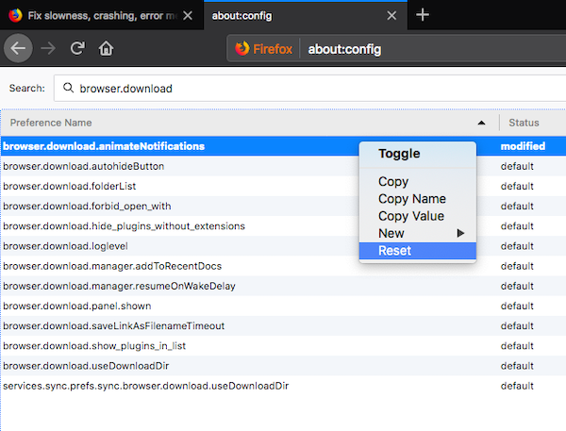Choose Toggle from the context menu
The height and width of the screenshot is (431, 566).
[399, 154]
